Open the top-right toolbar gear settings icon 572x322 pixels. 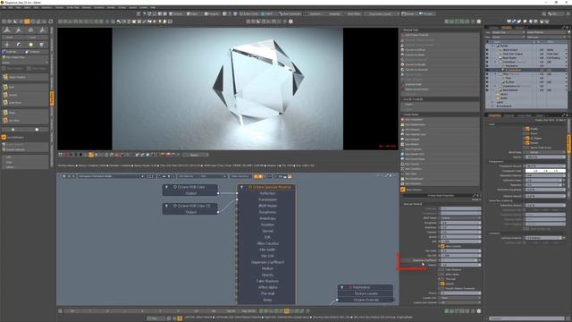479,21
